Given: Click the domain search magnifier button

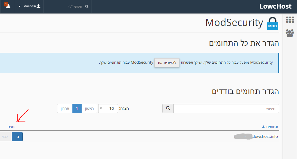Looking at the screenshot, I should pos(168,108).
